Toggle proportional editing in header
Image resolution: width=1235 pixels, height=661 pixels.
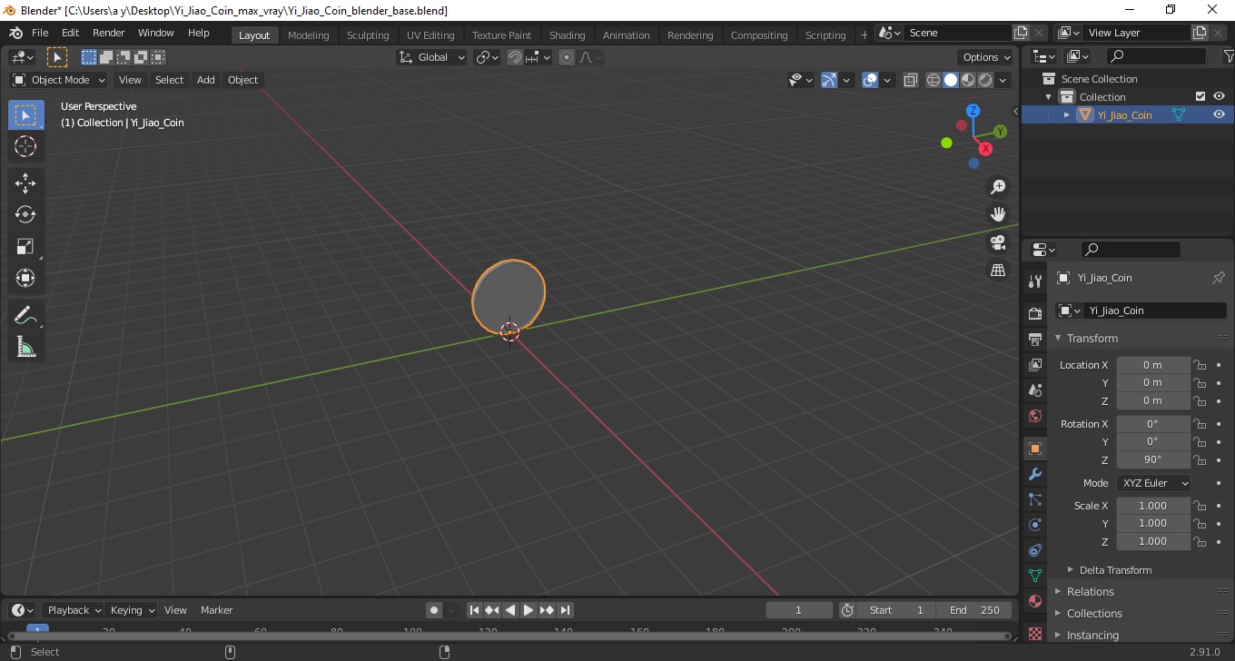pos(567,57)
